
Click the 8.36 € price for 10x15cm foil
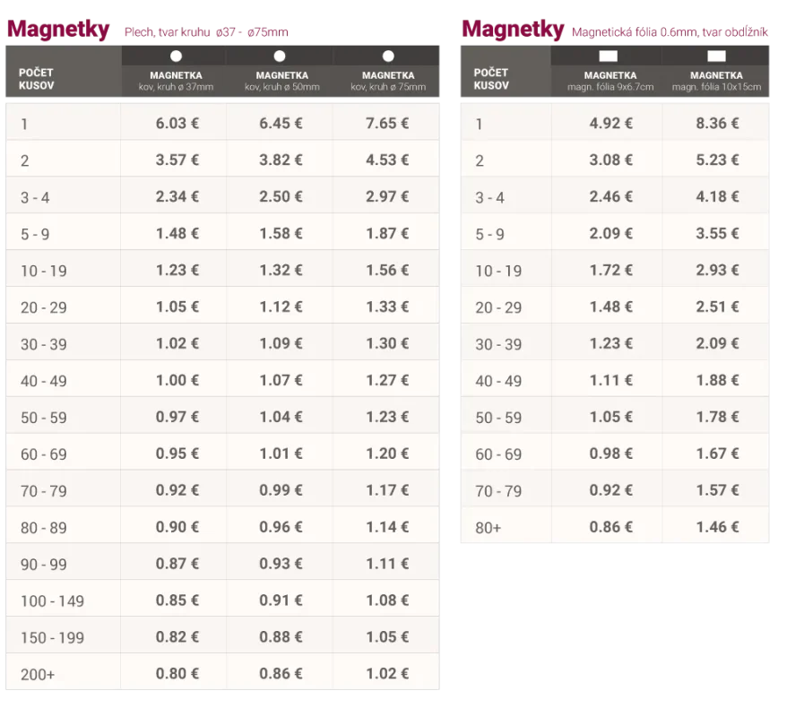pyautogui.click(x=717, y=124)
